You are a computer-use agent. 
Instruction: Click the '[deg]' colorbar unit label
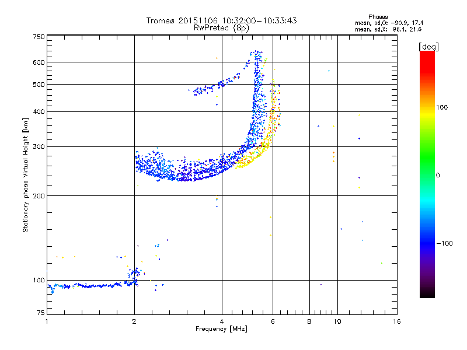428,47
